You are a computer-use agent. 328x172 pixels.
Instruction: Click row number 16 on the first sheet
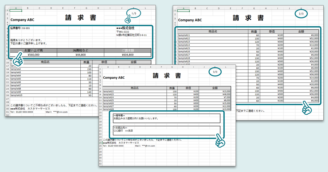pos(8,62)
